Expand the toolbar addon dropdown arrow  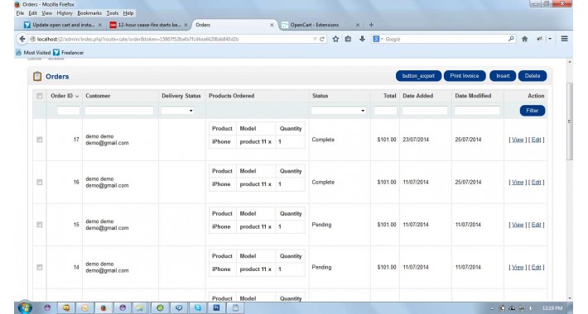[550, 39]
